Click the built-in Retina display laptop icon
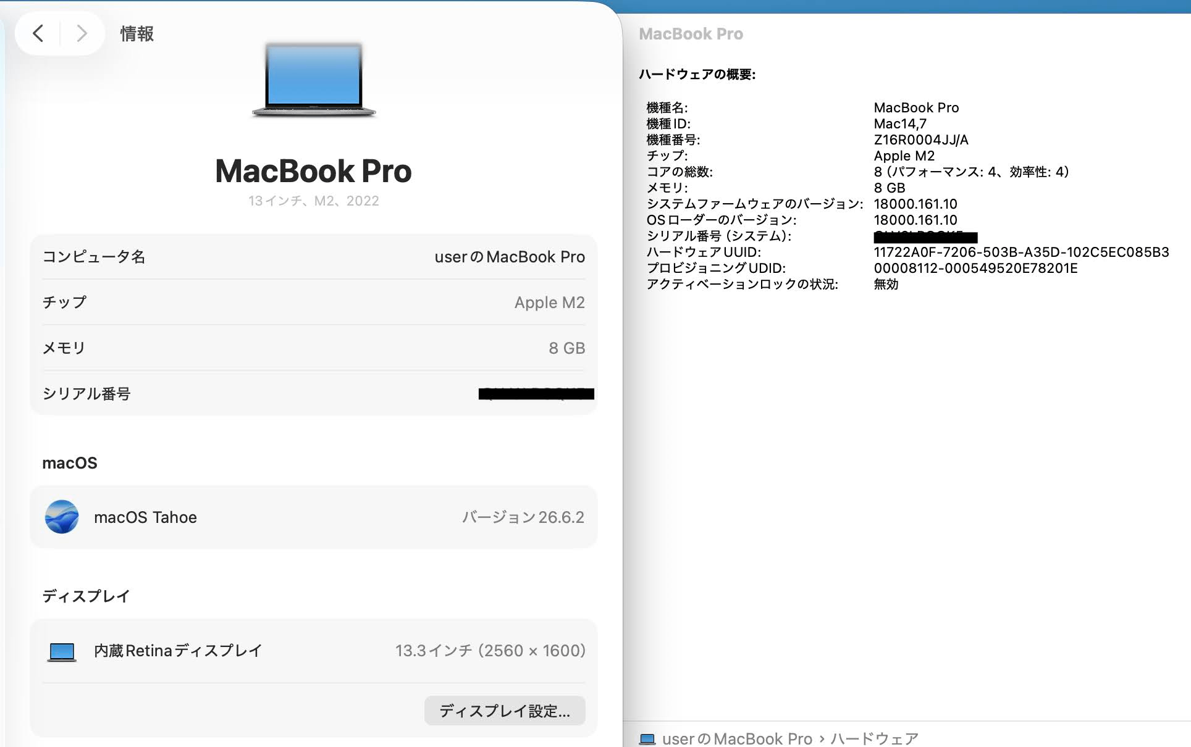 [x=62, y=651]
